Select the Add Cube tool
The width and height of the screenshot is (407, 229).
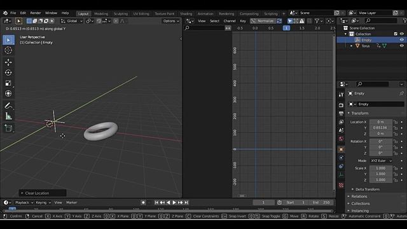tap(8, 128)
